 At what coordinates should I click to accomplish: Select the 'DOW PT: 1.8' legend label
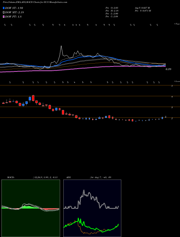click(13, 17)
